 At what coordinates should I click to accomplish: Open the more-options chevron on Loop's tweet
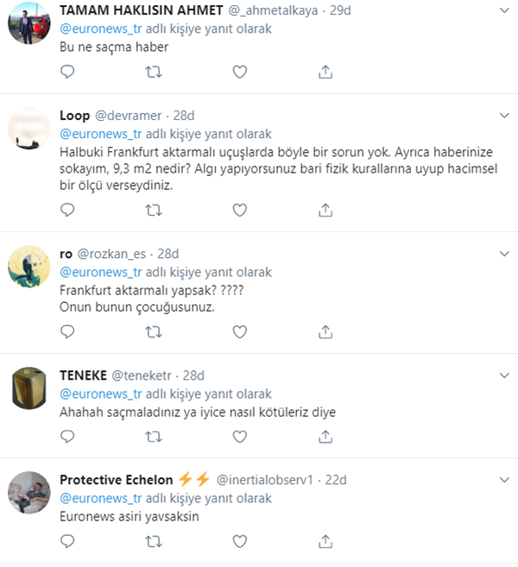click(504, 115)
